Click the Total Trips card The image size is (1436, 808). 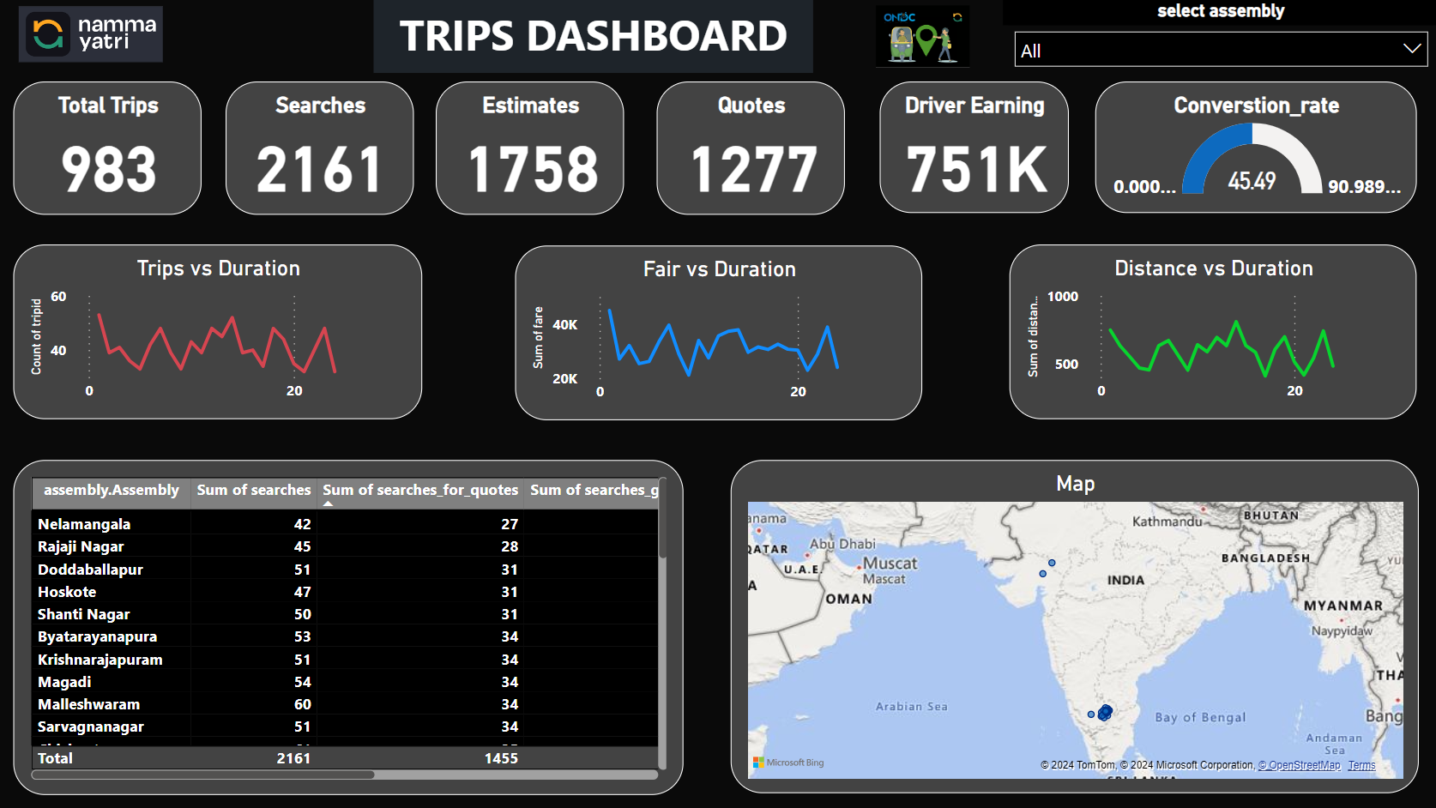(x=107, y=148)
